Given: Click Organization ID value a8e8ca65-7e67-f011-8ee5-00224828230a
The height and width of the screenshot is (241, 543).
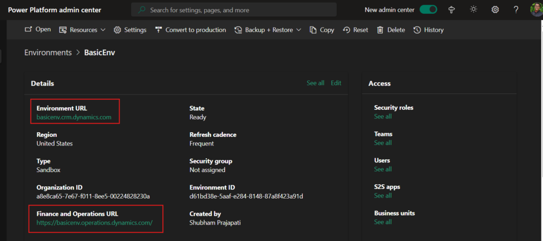Looking at the screenshot, I should (93, 196).
